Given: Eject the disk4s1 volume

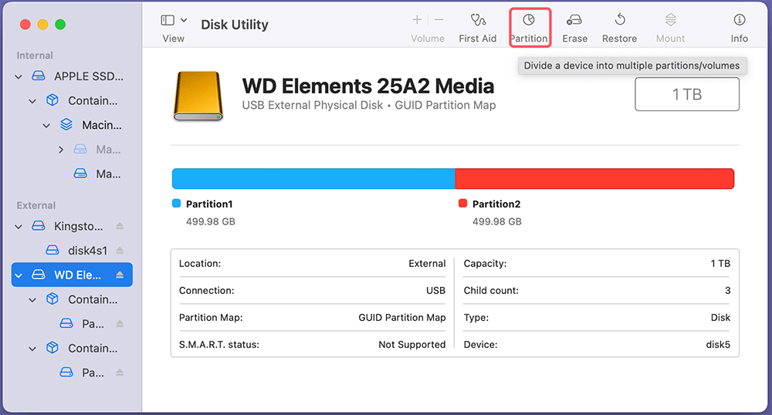Looking at the screenshot, I should pyautogui.click(x=120, y=250).
